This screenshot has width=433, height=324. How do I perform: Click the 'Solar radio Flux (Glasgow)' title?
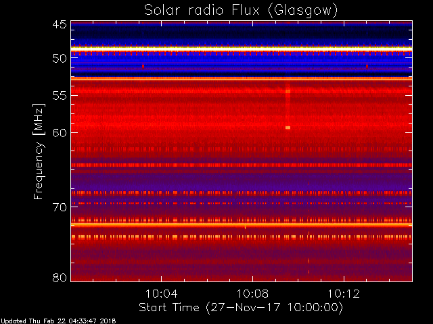(241, 11)
